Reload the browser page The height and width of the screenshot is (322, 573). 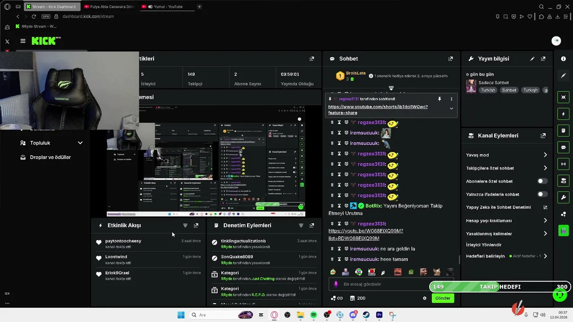pyautogui.click(x=34, y=17)
